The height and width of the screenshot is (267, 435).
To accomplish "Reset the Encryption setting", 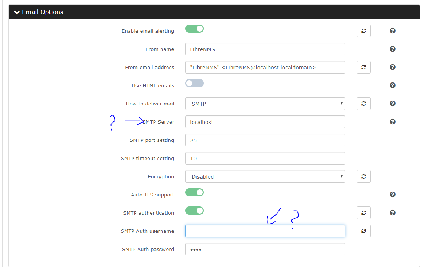I will click(363, 176).
